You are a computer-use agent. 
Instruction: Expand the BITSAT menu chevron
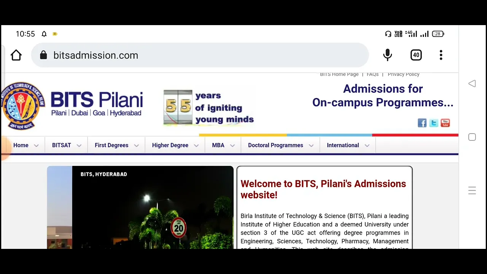point(79,146)
